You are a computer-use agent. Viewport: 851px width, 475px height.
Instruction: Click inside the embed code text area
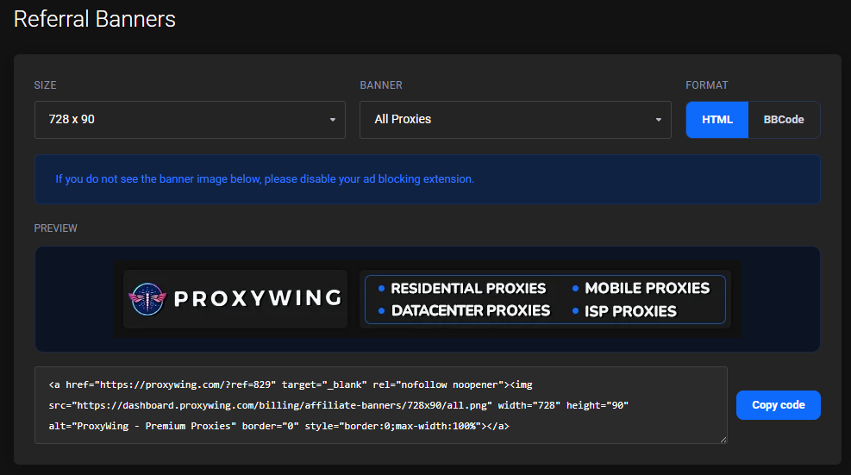(381, 405)
